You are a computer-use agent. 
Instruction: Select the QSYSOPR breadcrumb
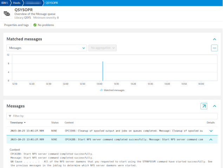point(52,3)
